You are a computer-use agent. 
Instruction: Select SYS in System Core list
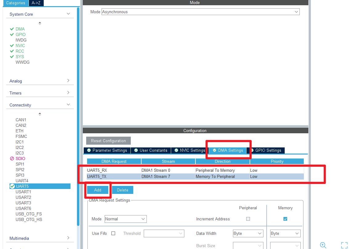[x=20, y=57]
